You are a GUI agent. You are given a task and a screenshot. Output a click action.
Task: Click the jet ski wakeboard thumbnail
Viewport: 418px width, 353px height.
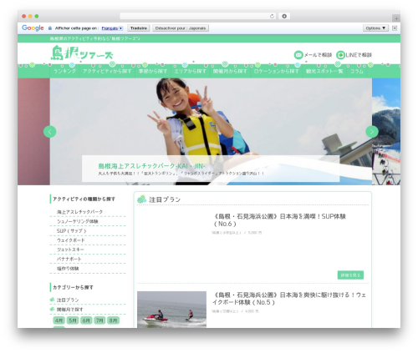pos(171,310)
